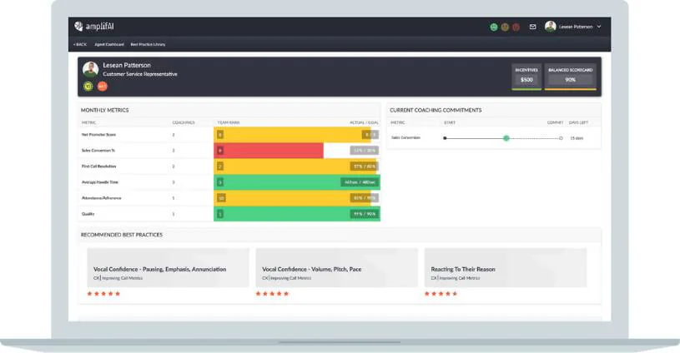
Task: Click Lesean Patterson's profile photo in header card
Action: 90,69
